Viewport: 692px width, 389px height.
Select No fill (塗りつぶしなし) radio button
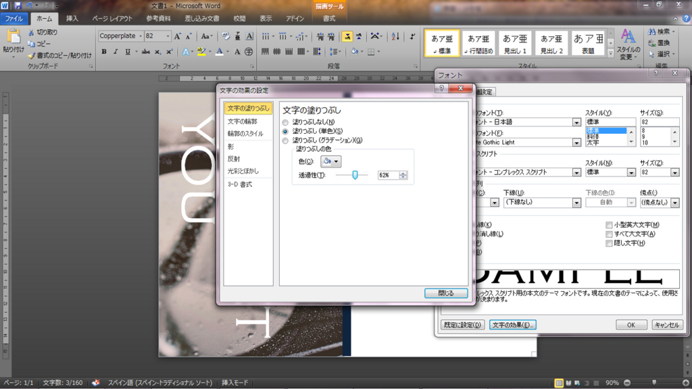click(285, 122)
